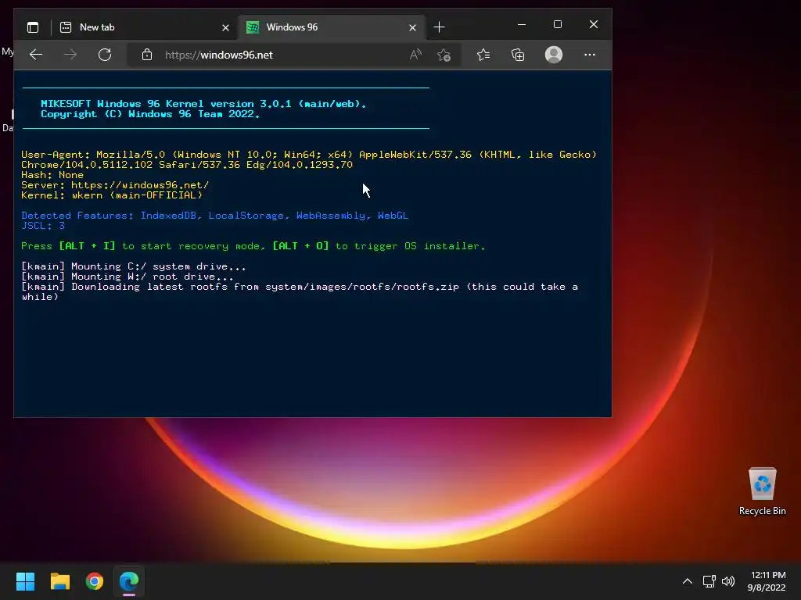This screenshot has width=801, height=600.
Task: Click the Mounting C:/ system drive line
Action: pos(133,266)
